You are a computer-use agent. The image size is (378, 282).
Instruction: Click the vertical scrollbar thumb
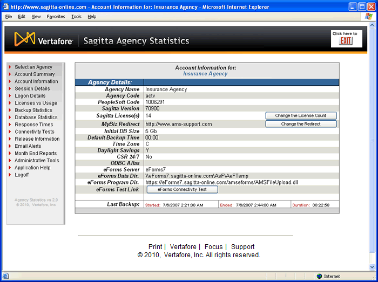372,140
